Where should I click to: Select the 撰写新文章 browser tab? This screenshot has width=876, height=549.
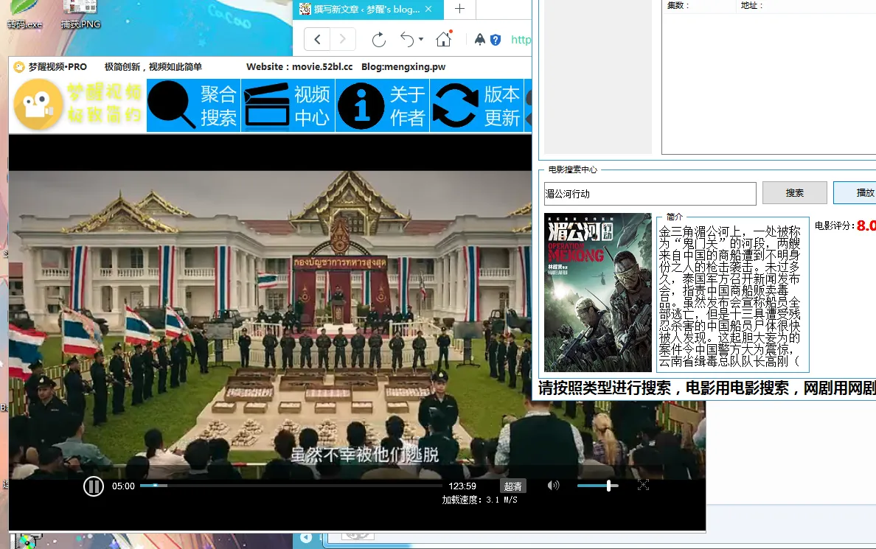click(367, 9)
